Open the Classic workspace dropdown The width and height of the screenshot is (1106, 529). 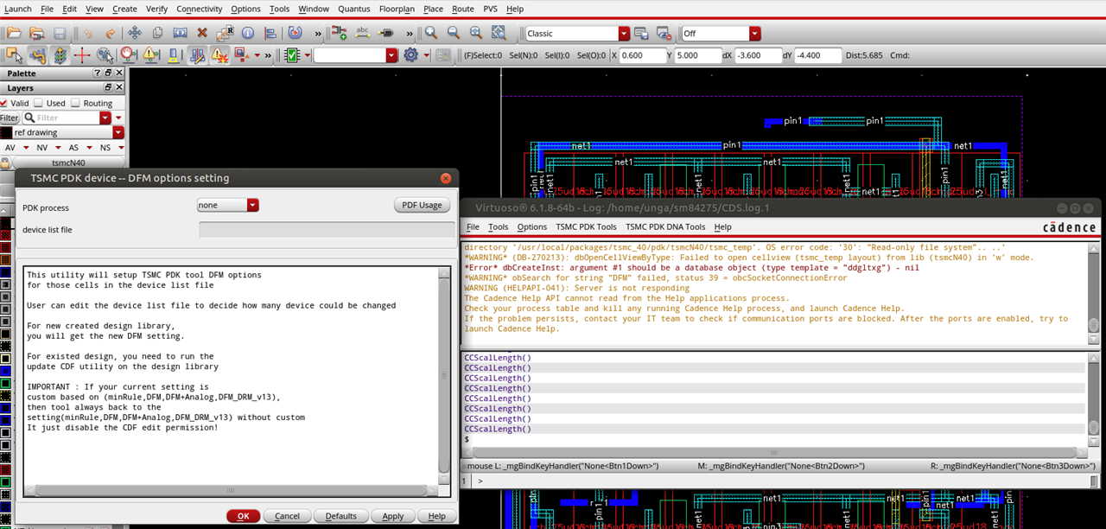624,33
